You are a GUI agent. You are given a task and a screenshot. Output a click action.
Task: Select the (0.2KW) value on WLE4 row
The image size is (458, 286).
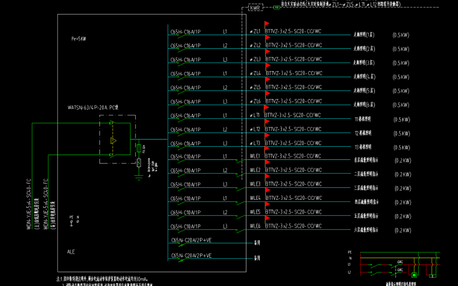coord(403,203)
